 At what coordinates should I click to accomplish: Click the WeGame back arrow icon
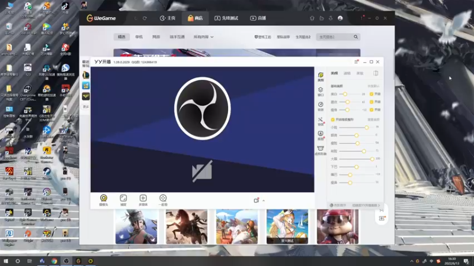click(136, 18)
